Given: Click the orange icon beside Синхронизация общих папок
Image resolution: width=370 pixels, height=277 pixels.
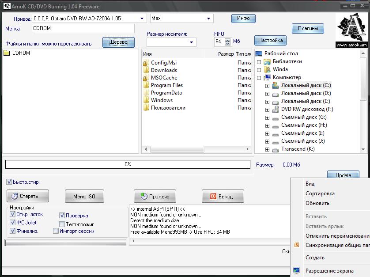Looking at the screenshot, I should pos(297,245).
